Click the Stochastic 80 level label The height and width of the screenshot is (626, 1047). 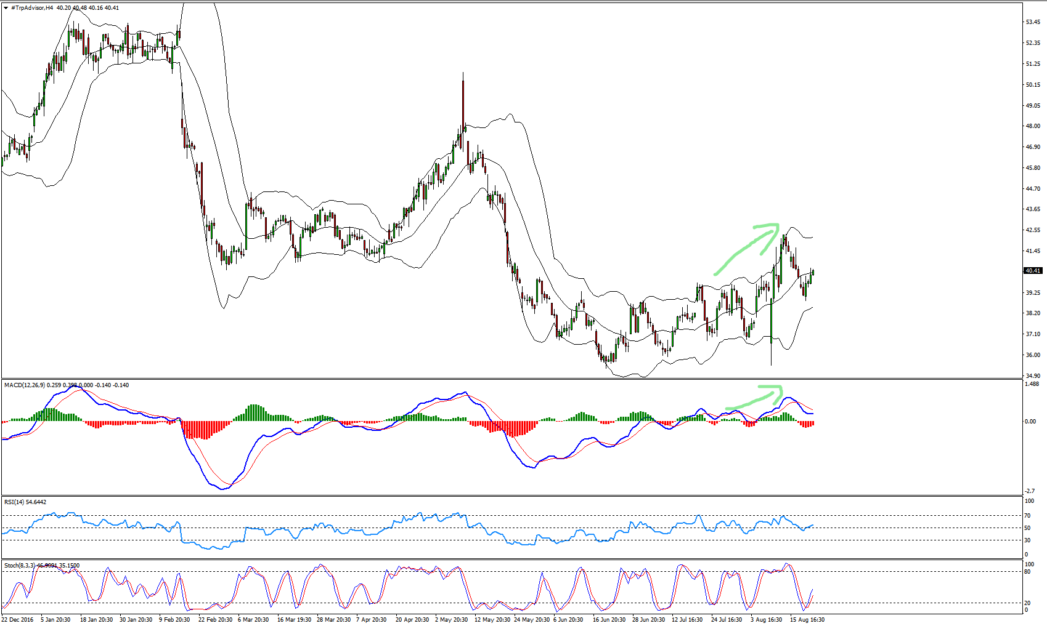point(1027,572)
